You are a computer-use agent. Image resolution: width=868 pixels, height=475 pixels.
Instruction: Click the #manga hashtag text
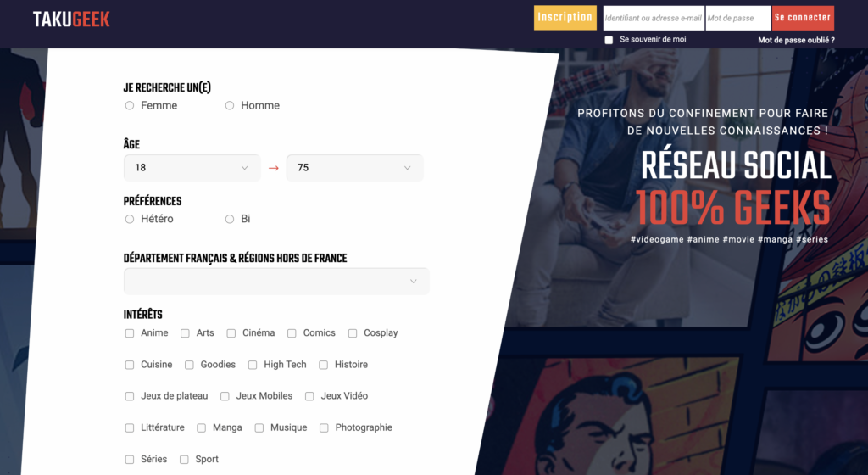coord(775,240)
